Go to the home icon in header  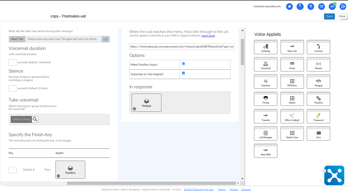click(x=289, y=6)
